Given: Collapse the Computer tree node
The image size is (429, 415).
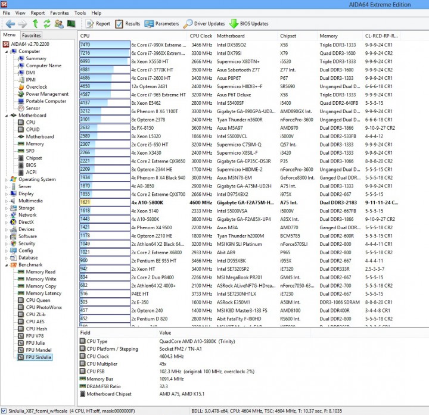Looking at the screenshot, I should click(7, 52).
